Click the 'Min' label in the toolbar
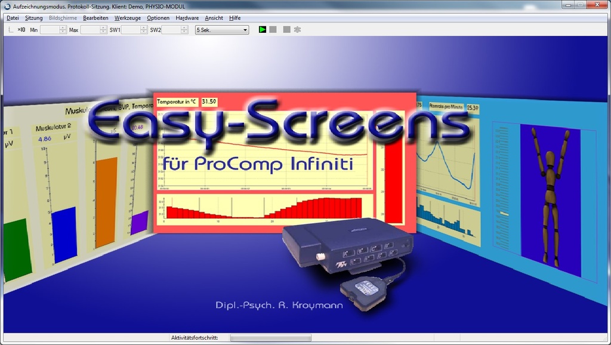This screenshot has height=345, width=611. pyautogui.click(x=34, y=30)
